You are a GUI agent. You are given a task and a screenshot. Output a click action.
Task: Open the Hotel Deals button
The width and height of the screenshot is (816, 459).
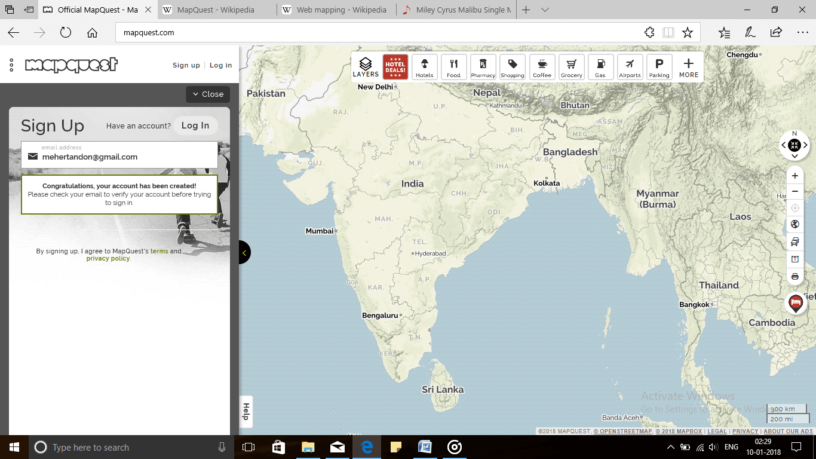pos(395,67)
